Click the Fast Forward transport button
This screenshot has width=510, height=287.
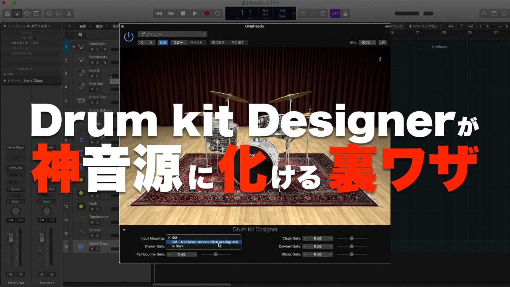[x=171, y=13]
